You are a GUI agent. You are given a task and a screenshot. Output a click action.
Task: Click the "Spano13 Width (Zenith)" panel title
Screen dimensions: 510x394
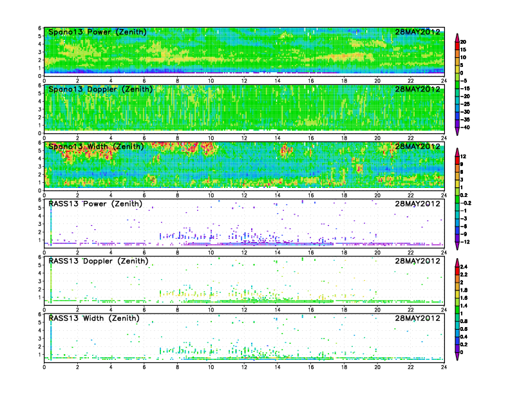(96, 146)
